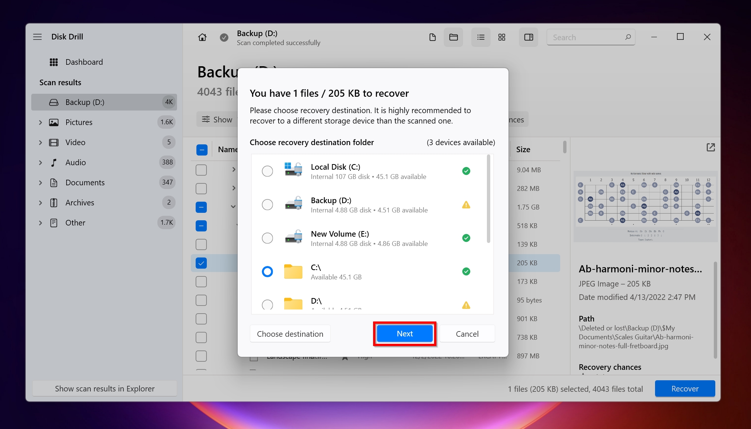Expand the Audio scan results category
751x429 pixels.
click(41, 162)
